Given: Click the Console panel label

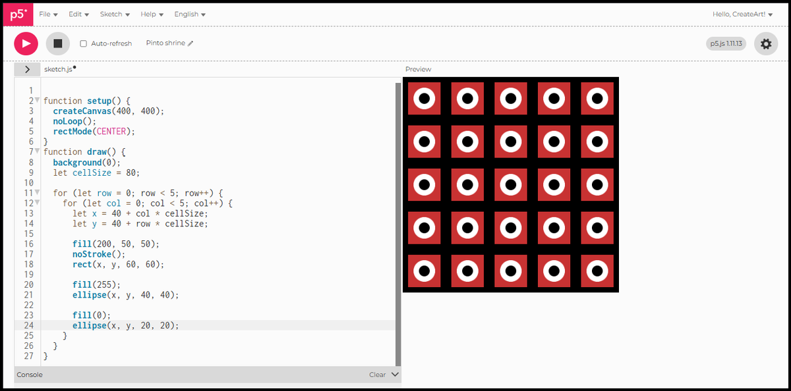Looking at the screenshot, I should (30, 375).
